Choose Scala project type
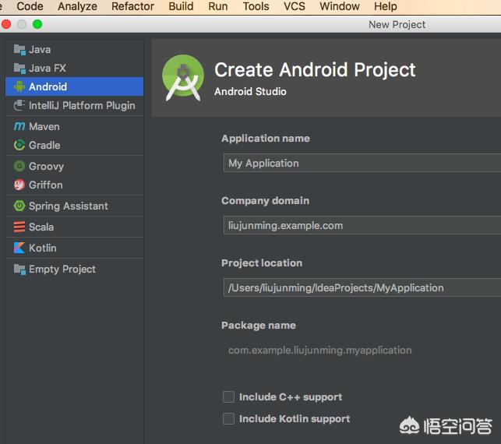The width and height of the screenshot is (501, 444). (x=75, y=227)
